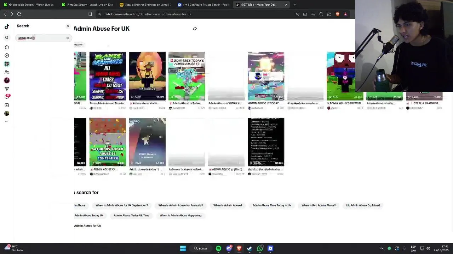453x254 pixels.
Task: Click Admin Abuse Today Uk Time link
Action: tap(131, 216)
